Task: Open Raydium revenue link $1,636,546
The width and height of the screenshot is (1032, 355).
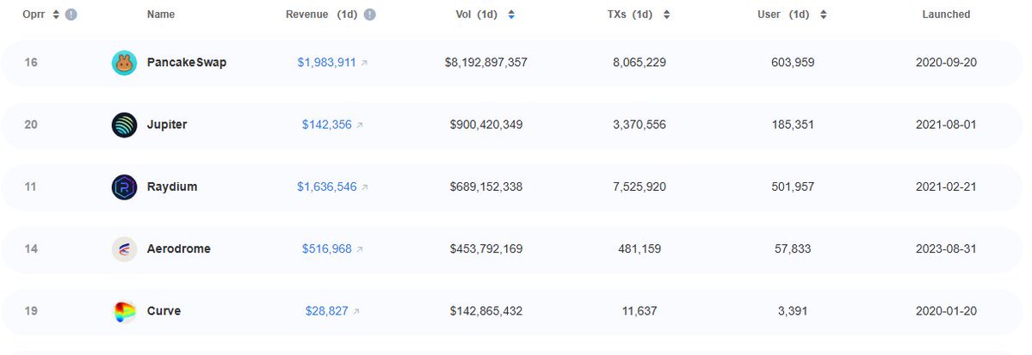Action: 326,187
